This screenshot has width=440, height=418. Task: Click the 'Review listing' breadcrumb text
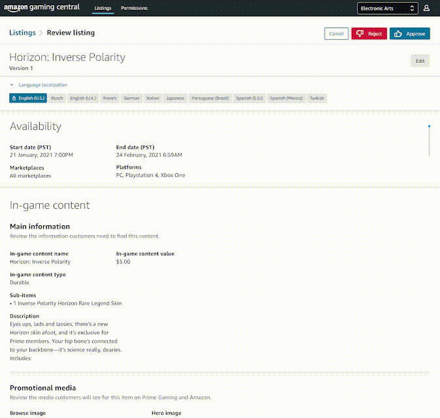pyautogui.click(x=71, y=33)
